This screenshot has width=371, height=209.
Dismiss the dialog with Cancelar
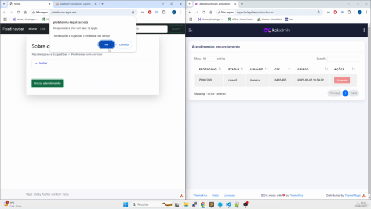124,45
